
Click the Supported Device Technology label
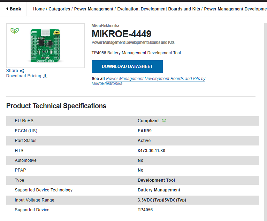point(44,190)
